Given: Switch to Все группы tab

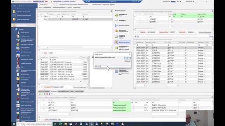Looking at the screenshot, I should (53, 91).
